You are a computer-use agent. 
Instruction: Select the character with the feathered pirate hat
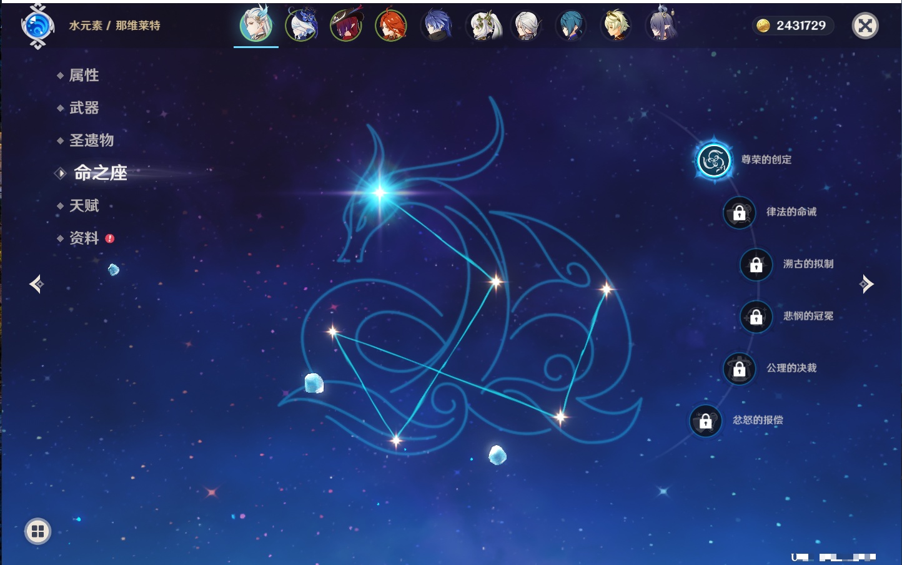click(346, 26)
